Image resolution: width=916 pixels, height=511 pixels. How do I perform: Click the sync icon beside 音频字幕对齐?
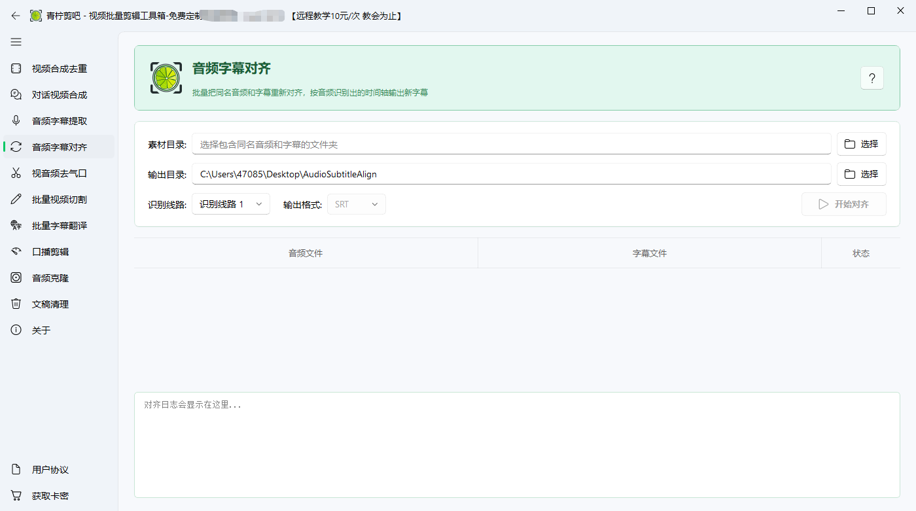(x=16, y=147)
